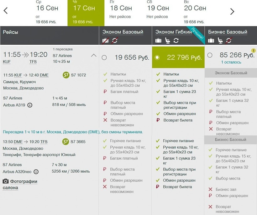This screenshot has height=215, width=257.
Task: Click the info icon next to Airbus A319
Action: [30, 105]
